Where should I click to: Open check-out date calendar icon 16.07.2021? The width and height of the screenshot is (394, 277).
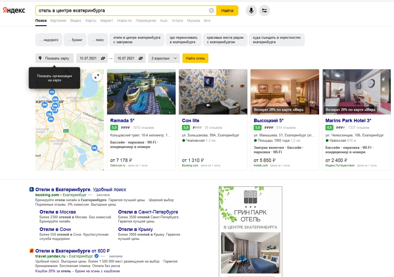pyautogui.click(x=141, y=58)
